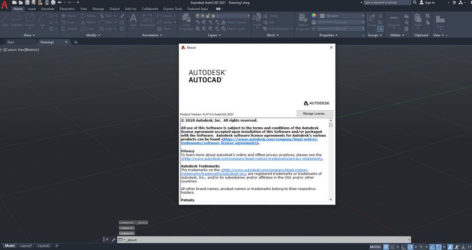Click Match Properties icon
This screenshot has width=472, height=250.
click(x=303, y=22)
